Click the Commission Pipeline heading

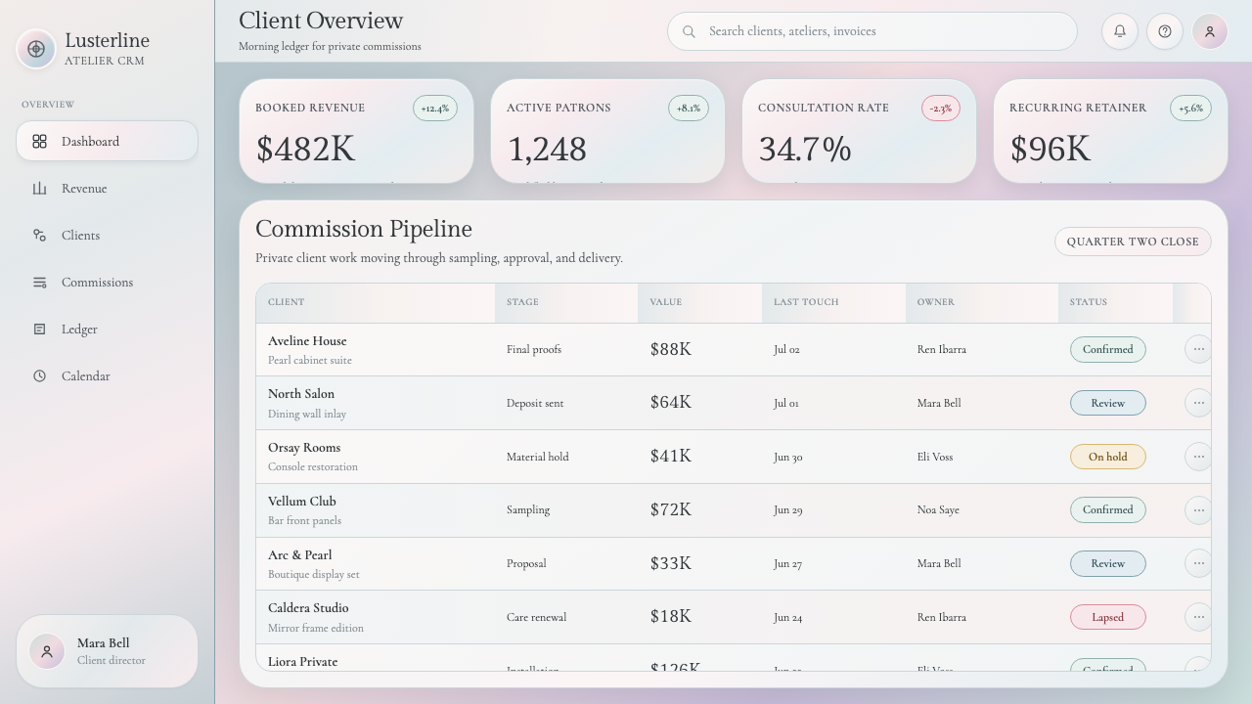pyautogui.click(x=364, y=229)
